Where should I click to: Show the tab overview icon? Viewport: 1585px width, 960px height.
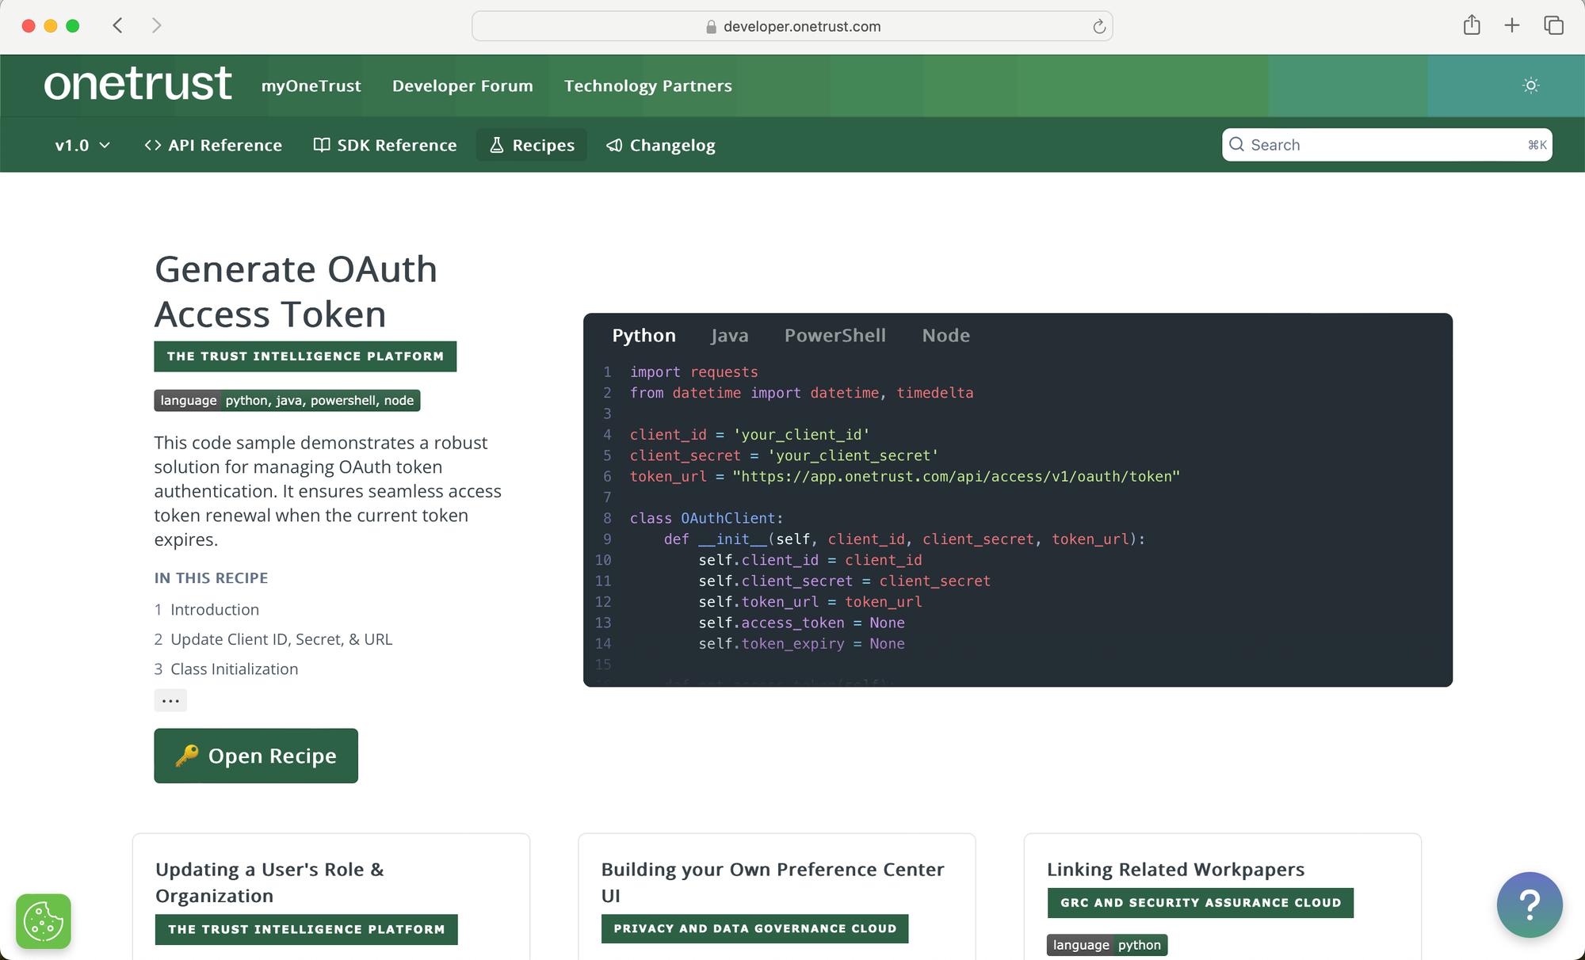click(x=1553, y=25)
